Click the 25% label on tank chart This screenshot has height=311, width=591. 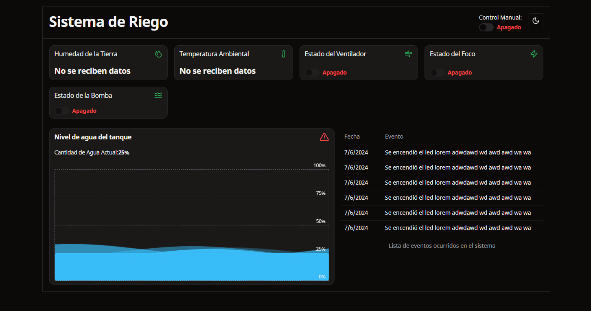tap(321, 249)
